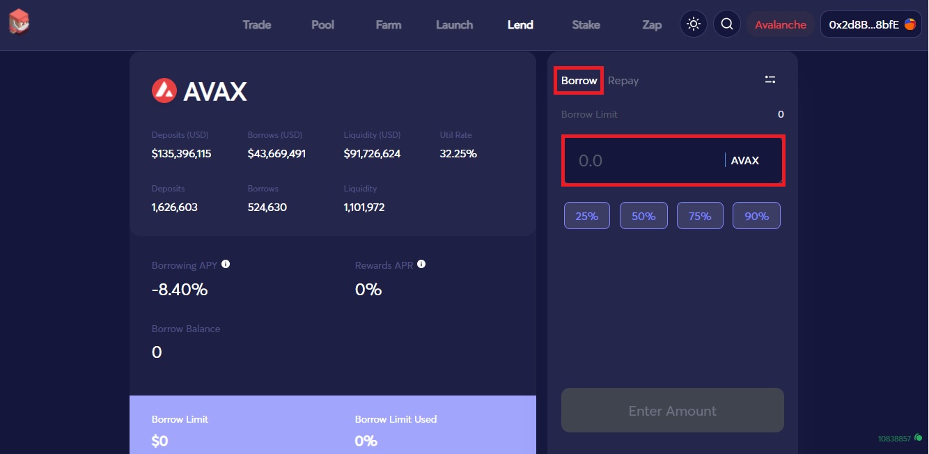
Task: Click Deposits USD value $135,396,115
Action: [x=181, y=153]
